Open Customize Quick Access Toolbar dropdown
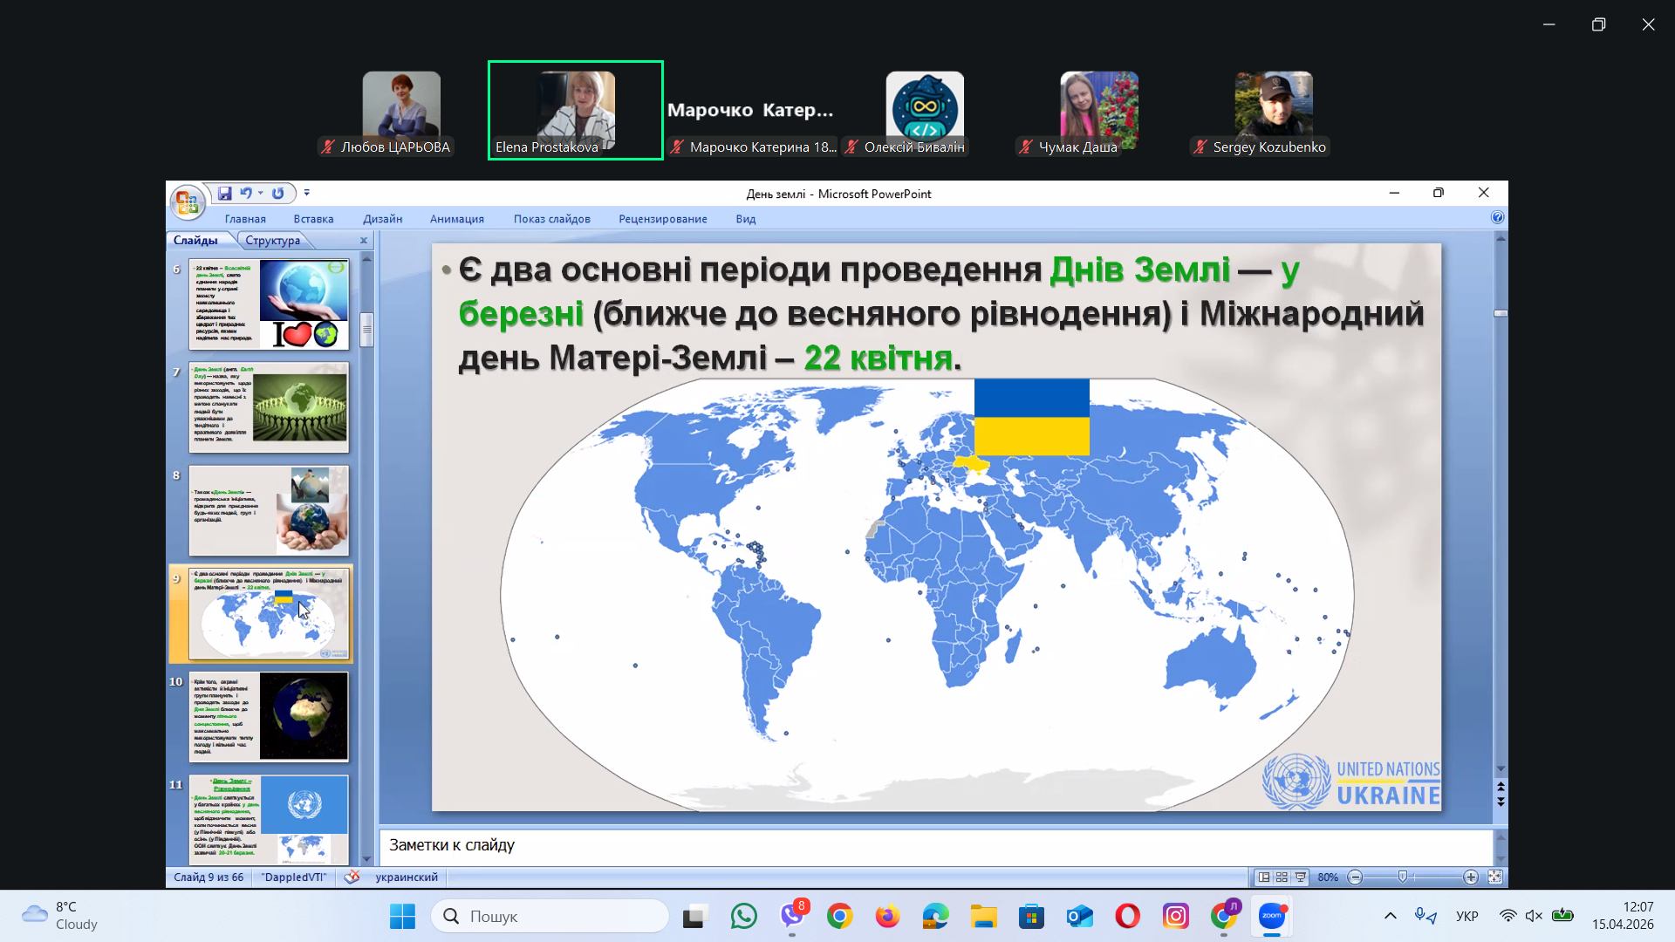This screenshot has height=942, width=1675. 306,193
